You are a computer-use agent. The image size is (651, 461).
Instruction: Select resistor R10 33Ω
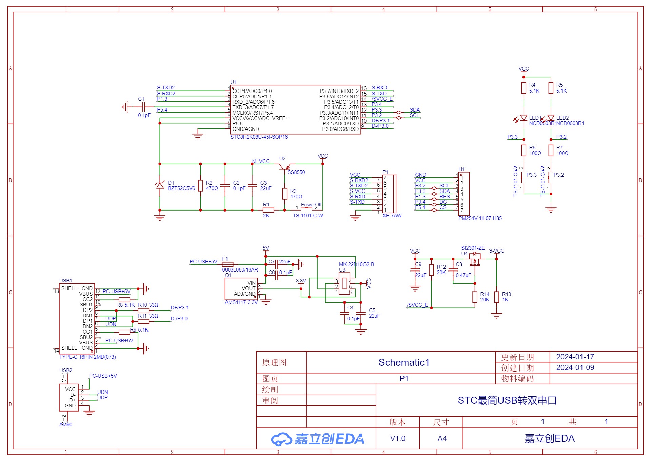pos(143,310)
